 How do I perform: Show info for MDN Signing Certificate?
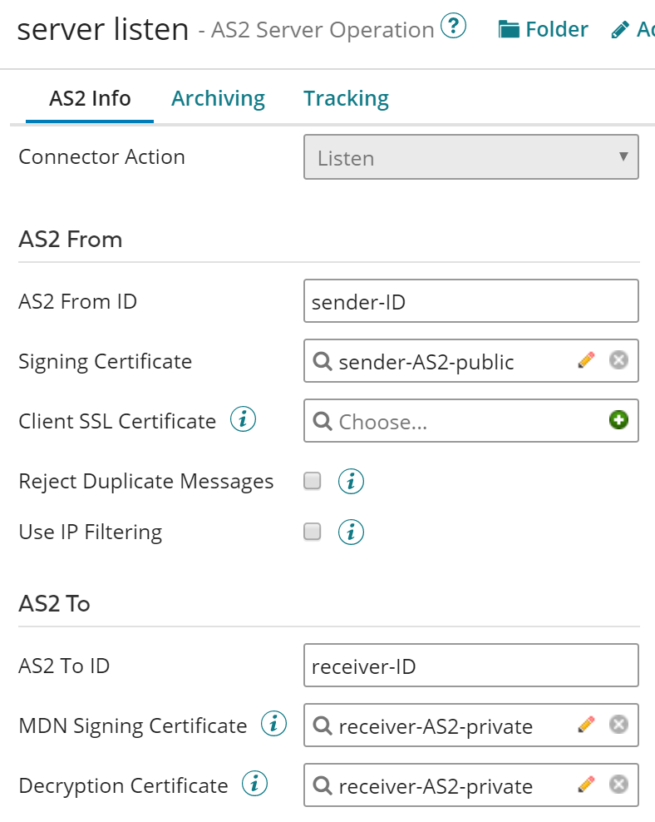273,725
